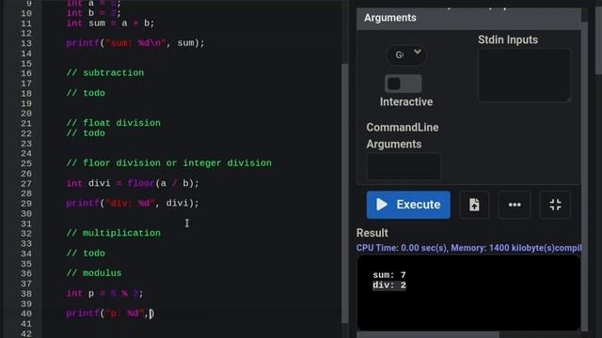Image resolution: width=602 pixels, height=338 pixels.
Task: Click the "// subtraction" comment line
Action: pos(104,73)
